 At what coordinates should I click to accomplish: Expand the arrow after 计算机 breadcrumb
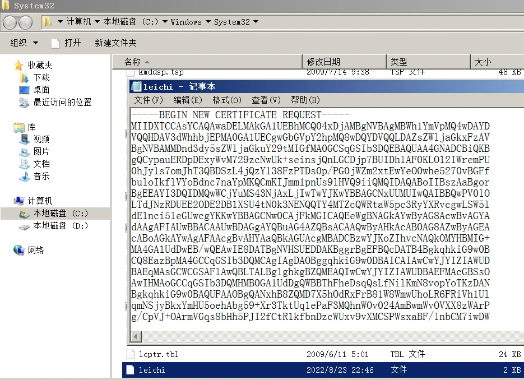coord(97,22)
